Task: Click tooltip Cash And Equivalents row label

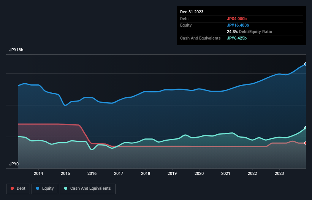Action: click(x=200, y=38)
